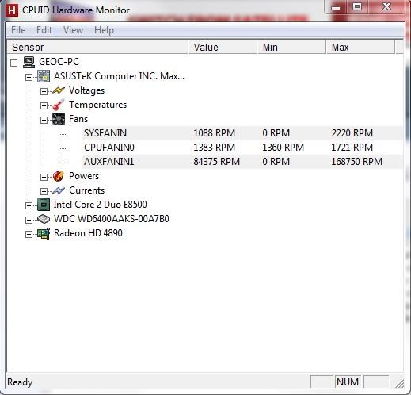Click the 168750 RPM max of AUXFANIN1
Image resolution: width=411 pixels, height=395 pixels.
[x=357, y=162]
